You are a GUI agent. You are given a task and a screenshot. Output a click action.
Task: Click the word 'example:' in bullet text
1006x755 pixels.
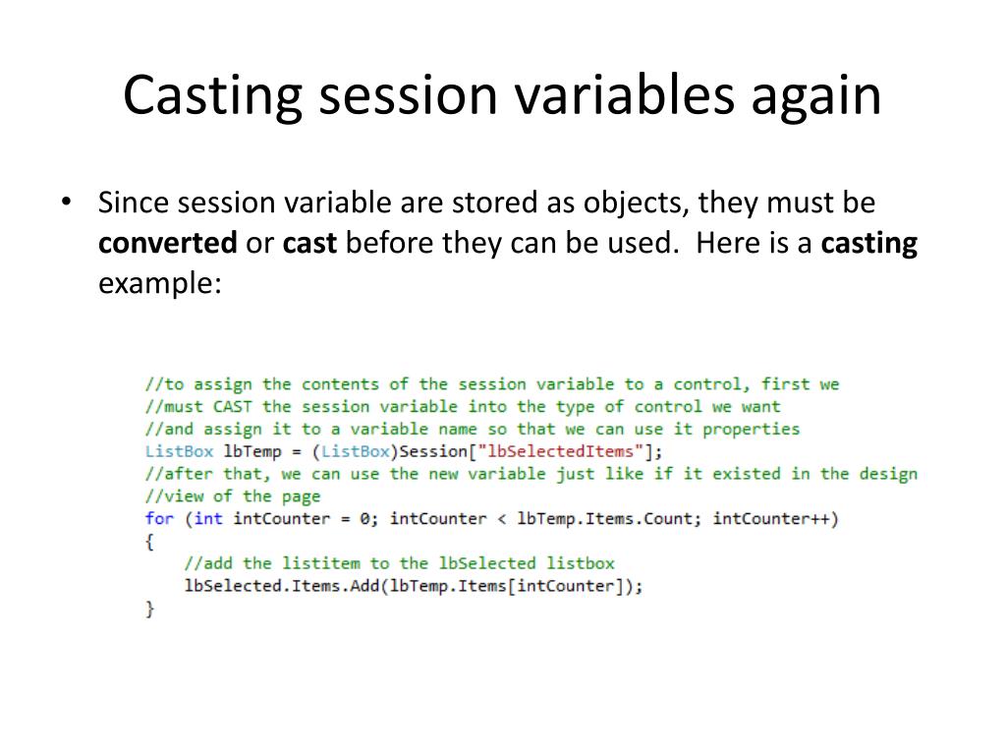tap(160, 284)
